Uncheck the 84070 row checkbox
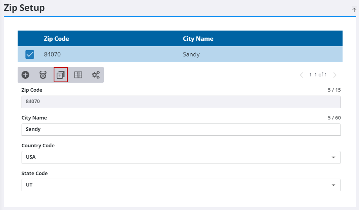This screenshot has width=359, height=210. pyautogui.click(x=30, y=54)
